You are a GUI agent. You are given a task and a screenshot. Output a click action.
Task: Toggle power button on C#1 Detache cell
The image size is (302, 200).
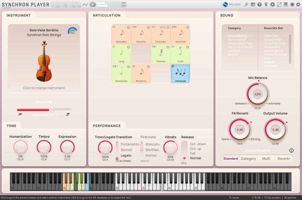[148, 27]
